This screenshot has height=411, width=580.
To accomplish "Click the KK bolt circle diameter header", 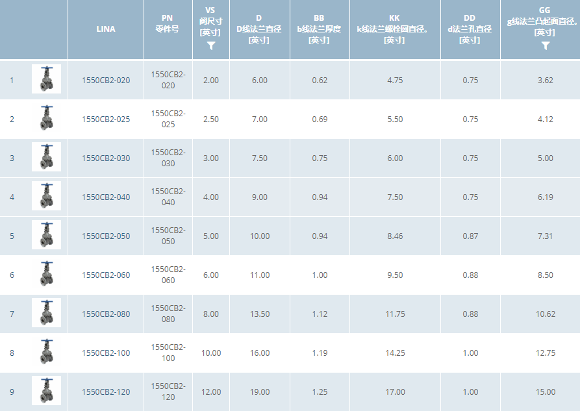I will [394, 29].
